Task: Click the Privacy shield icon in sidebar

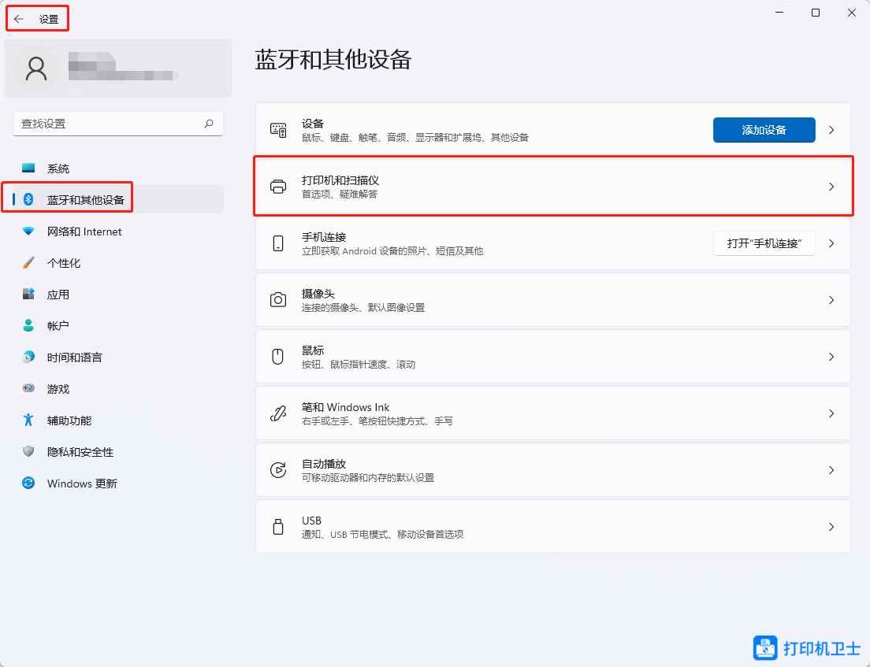Action: [28, 451]
